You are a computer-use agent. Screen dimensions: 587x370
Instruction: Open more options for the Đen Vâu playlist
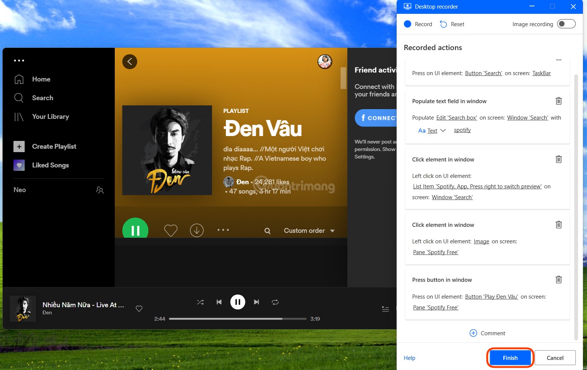[223, 230]
